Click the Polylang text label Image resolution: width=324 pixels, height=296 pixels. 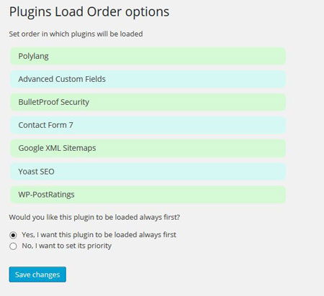(34, 56)
